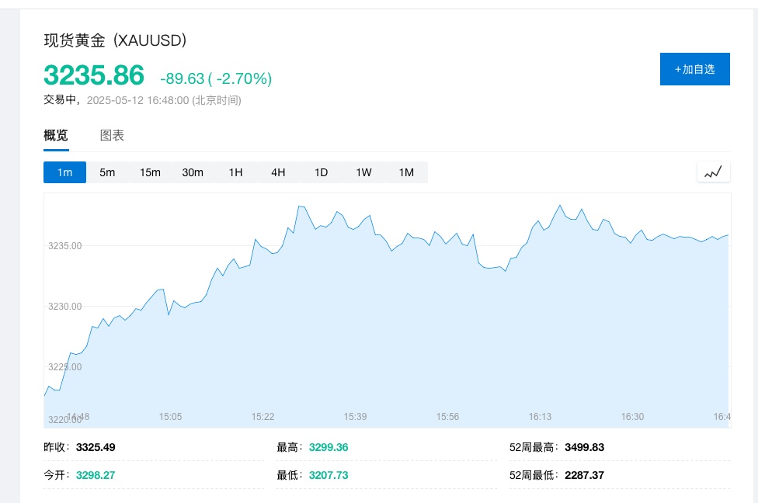Image resolution: width=758 pixels, height=503 pixels.
Task: Click the 15:22 time marker on chart
Action: (x=263, y=417)
